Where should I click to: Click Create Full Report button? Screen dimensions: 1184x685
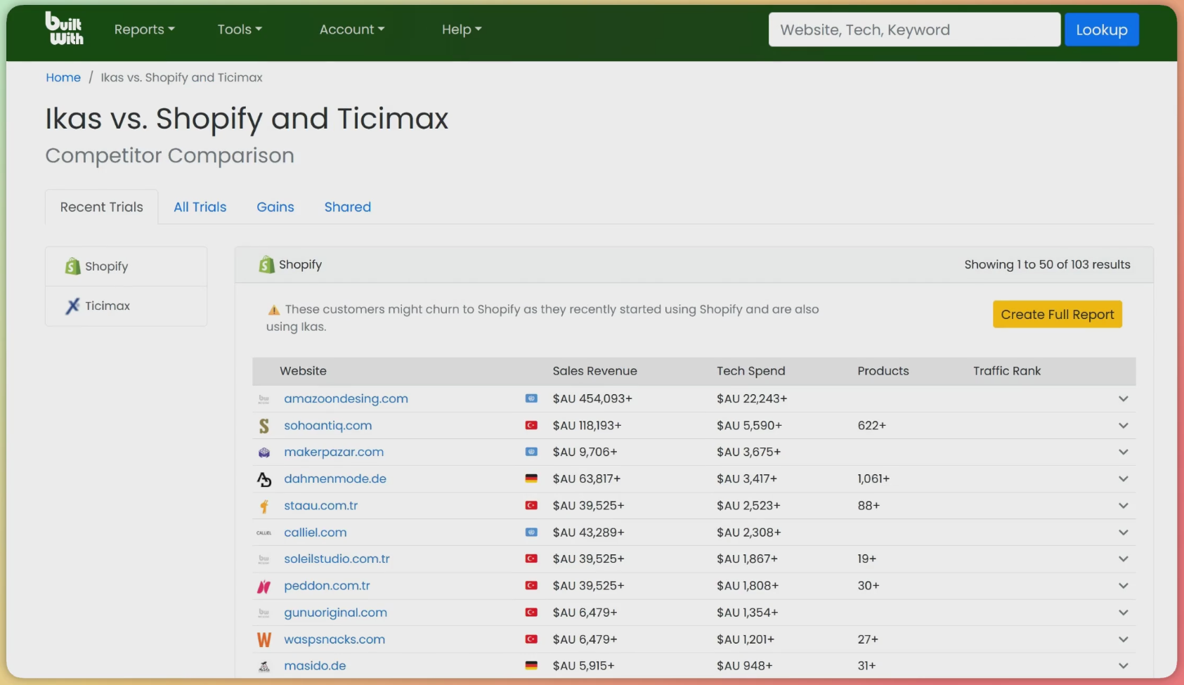(1057, 314)
